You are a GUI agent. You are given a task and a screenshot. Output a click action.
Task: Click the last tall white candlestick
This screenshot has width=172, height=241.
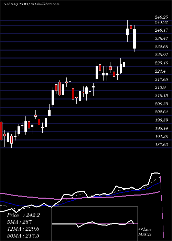pyautogui.click(x=135, y=39)
